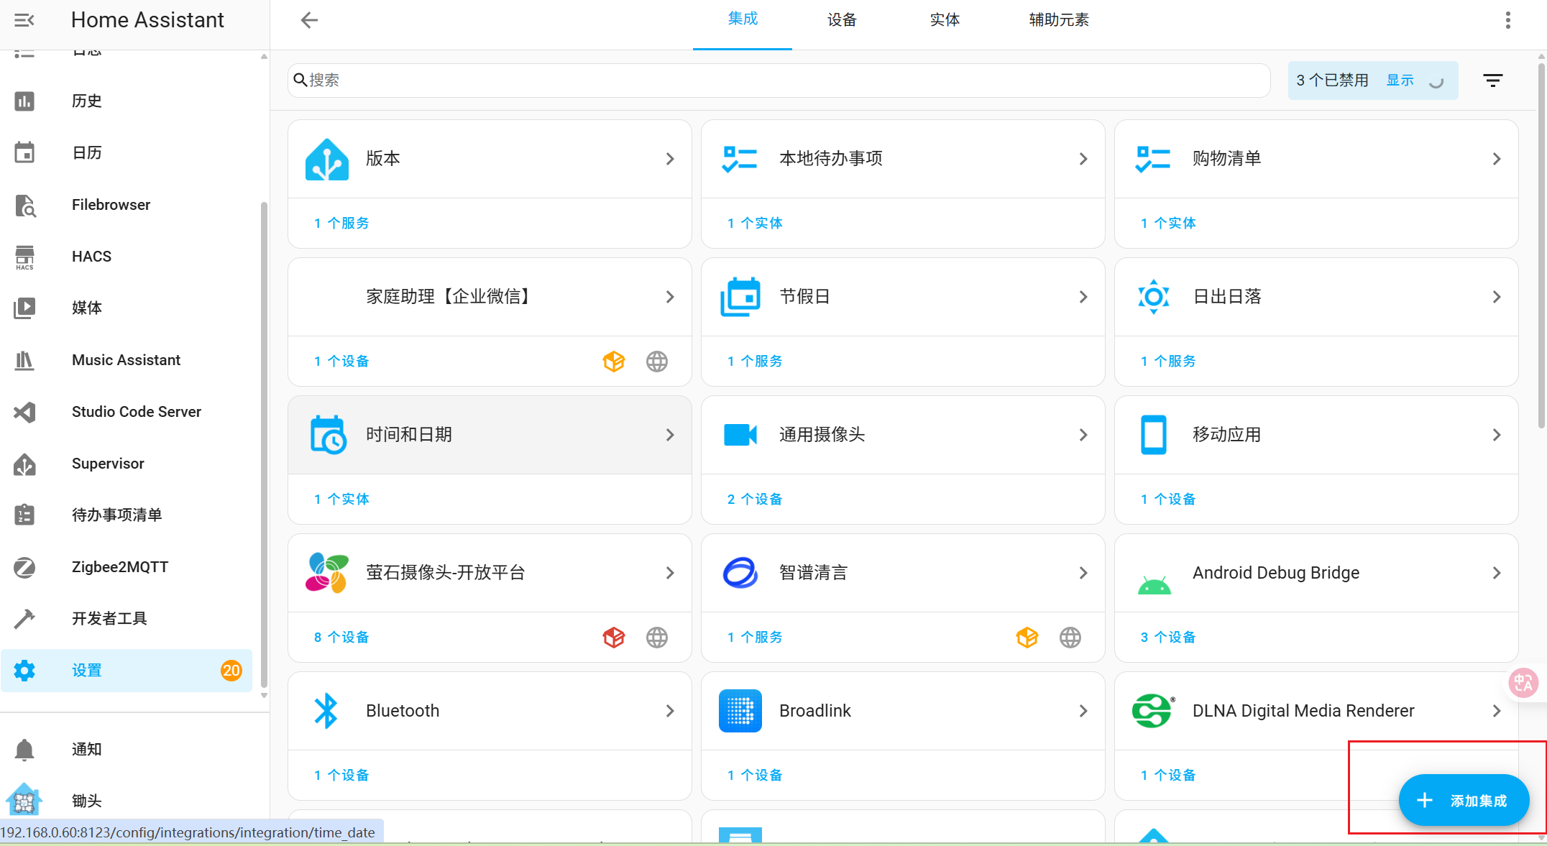Click the main page vertical scrollbar
1547x846 pixels.
1541,244
